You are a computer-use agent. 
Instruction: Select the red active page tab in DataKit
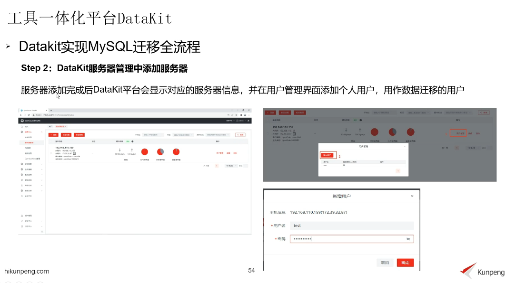[x=60, y=126]
